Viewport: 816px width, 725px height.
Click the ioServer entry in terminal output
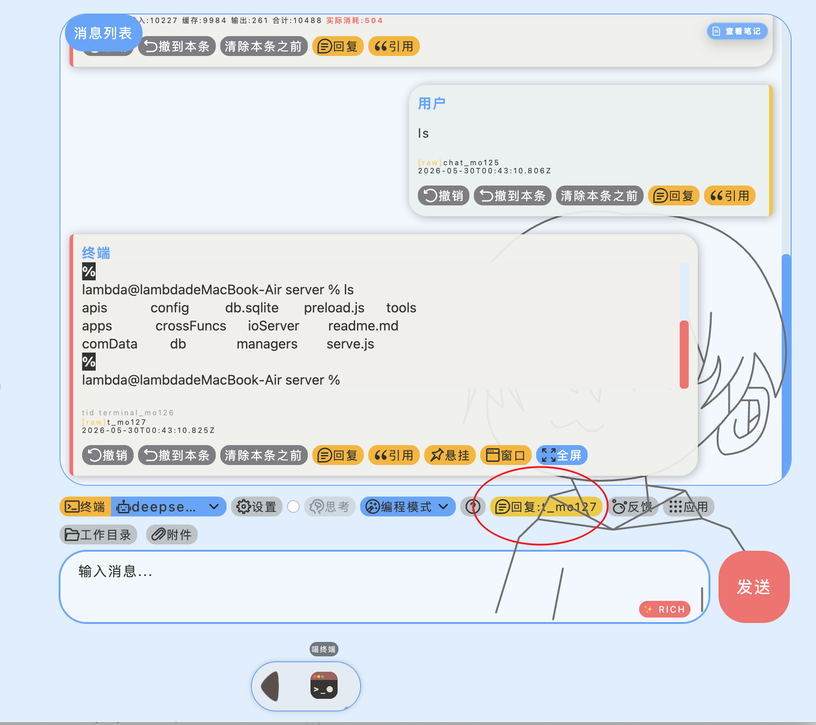[x=274, y=326]
